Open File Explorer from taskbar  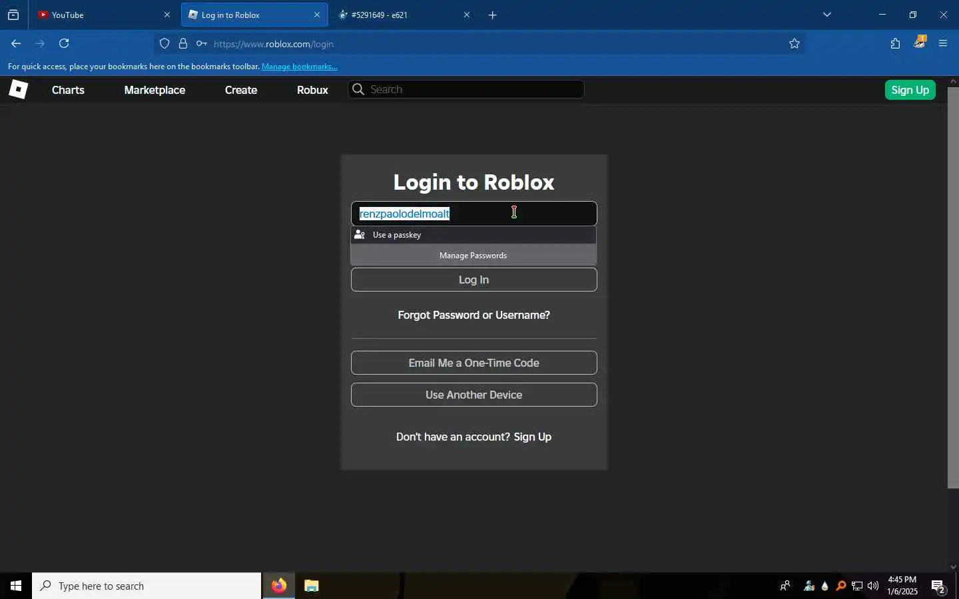point(312,586)
